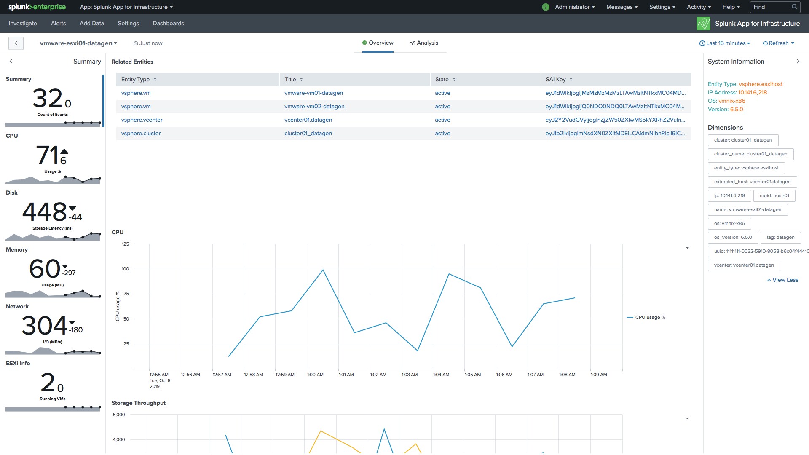Click the active state for vmware-vm01-datagen

click(442, 93)
